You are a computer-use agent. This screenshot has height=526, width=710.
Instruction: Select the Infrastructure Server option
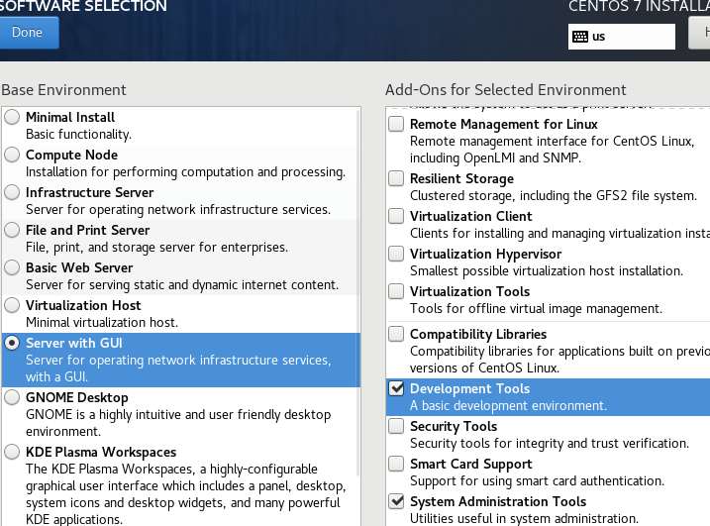pos(12,193)
